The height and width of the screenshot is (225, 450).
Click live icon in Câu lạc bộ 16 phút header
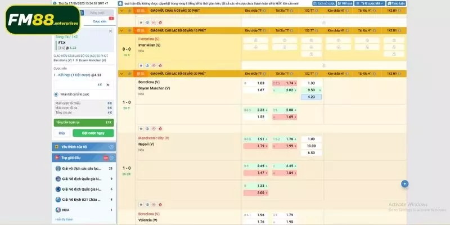pos(141,30)
